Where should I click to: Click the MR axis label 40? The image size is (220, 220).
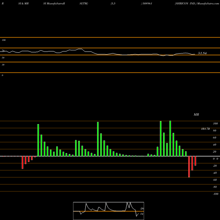click(x=215, y=145)
